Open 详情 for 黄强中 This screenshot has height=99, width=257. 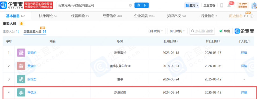tap(244, 66)
